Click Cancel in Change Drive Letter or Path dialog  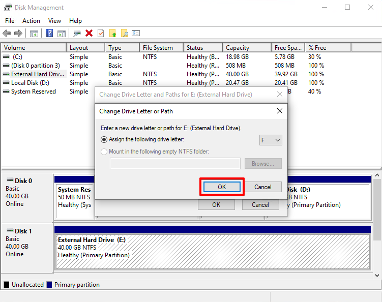pos(263,187)
